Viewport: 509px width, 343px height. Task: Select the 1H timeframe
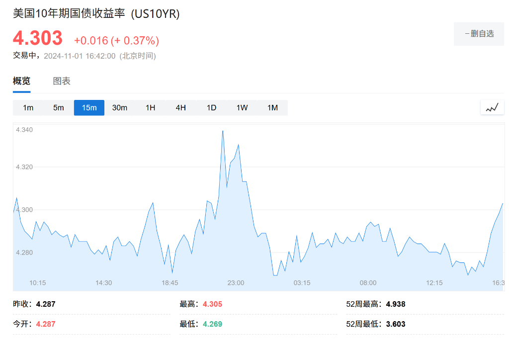(150, 107)
